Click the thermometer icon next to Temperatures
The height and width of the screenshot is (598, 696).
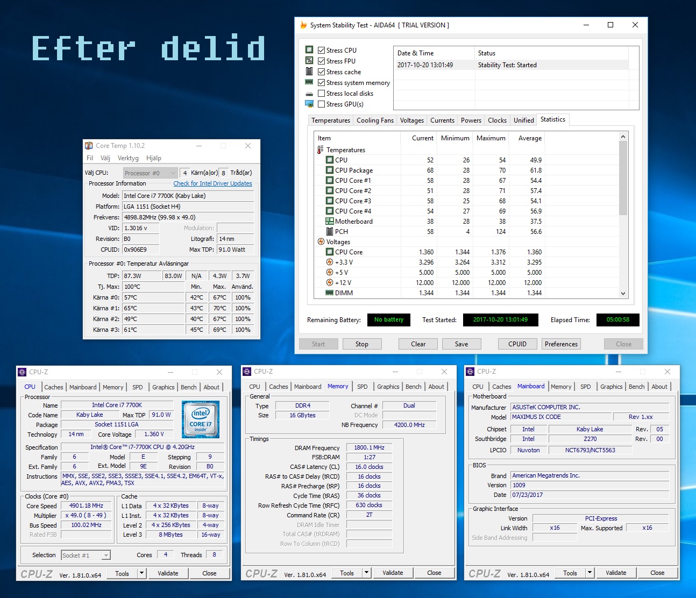point(321,149)
